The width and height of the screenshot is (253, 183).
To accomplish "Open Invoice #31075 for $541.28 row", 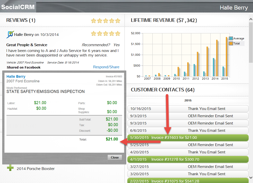I will (x=188, y=181).
